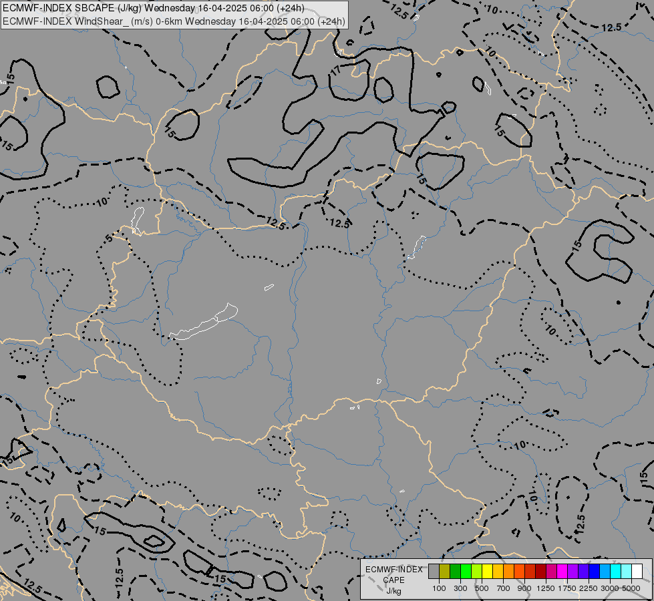Click the 900 value on the legend scale
Viewport: 654px width, 601px height.
pos(524,588)
